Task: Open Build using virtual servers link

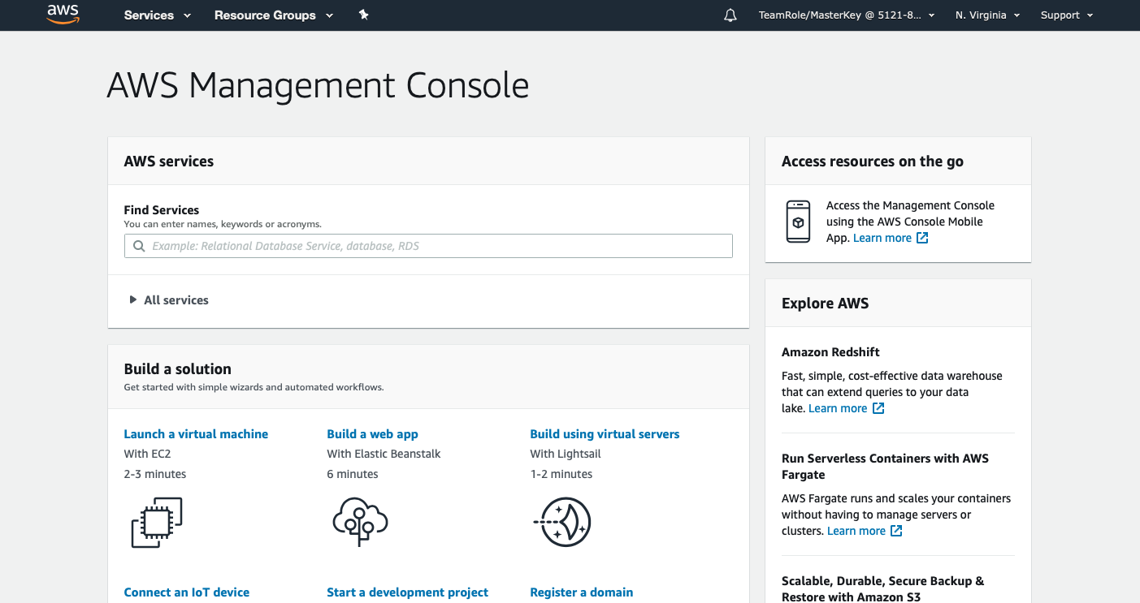Action: click(x=605, y=434)
